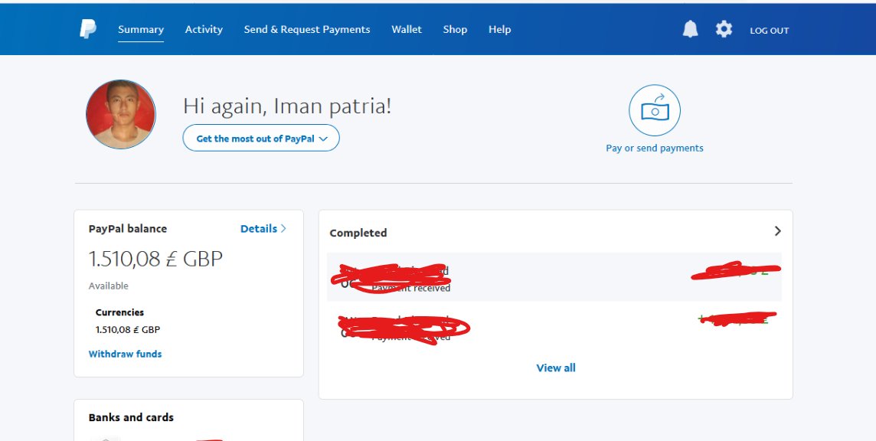876x441 pixels.
Task: Open account settings gear icon
Action: (724, 29)
